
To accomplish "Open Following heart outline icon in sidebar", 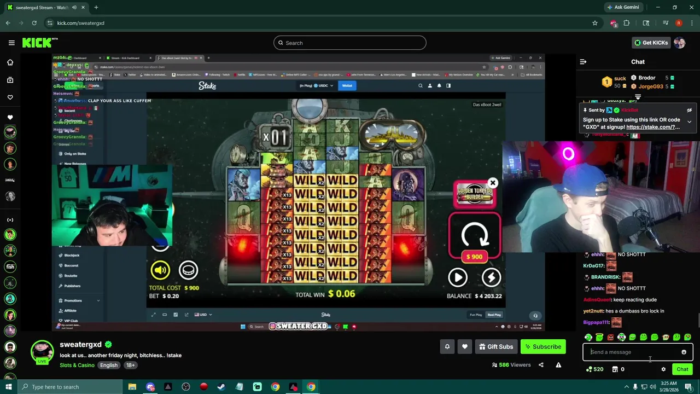I will coord(10,97).
